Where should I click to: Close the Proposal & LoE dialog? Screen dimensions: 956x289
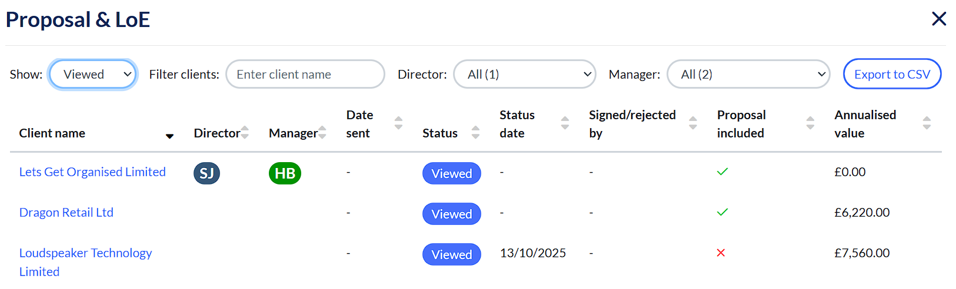[x=939, y=19]
